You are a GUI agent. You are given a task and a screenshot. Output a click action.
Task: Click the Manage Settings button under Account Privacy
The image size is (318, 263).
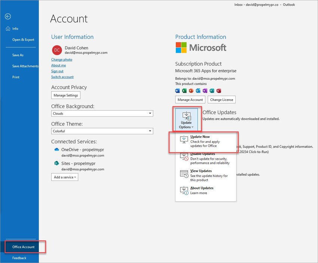pos(65,95)
